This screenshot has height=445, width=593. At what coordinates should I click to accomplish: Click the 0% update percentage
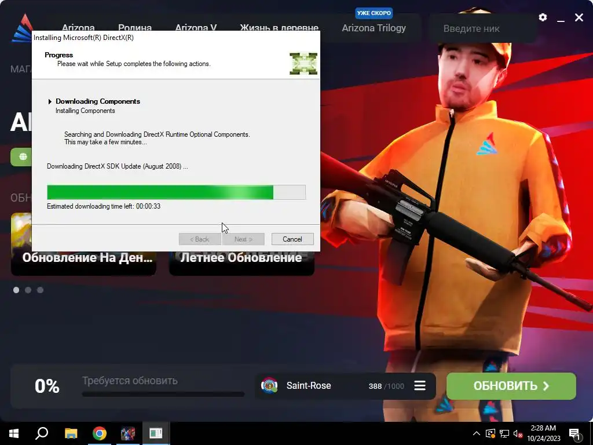point(47,386)
